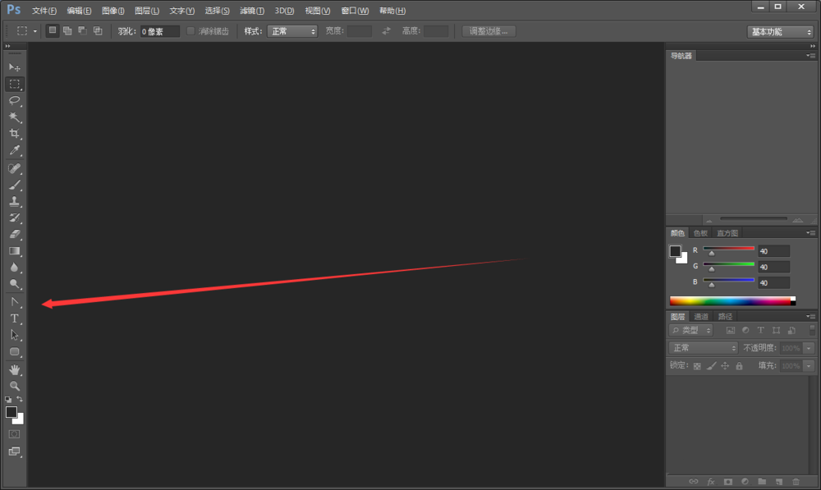Open the tool preset picker dropdown
The width and height of the screenshot is (821, 490).
click(x=35, y=31)
